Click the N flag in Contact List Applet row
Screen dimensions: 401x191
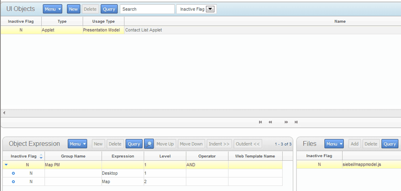[x=21, y=30]
